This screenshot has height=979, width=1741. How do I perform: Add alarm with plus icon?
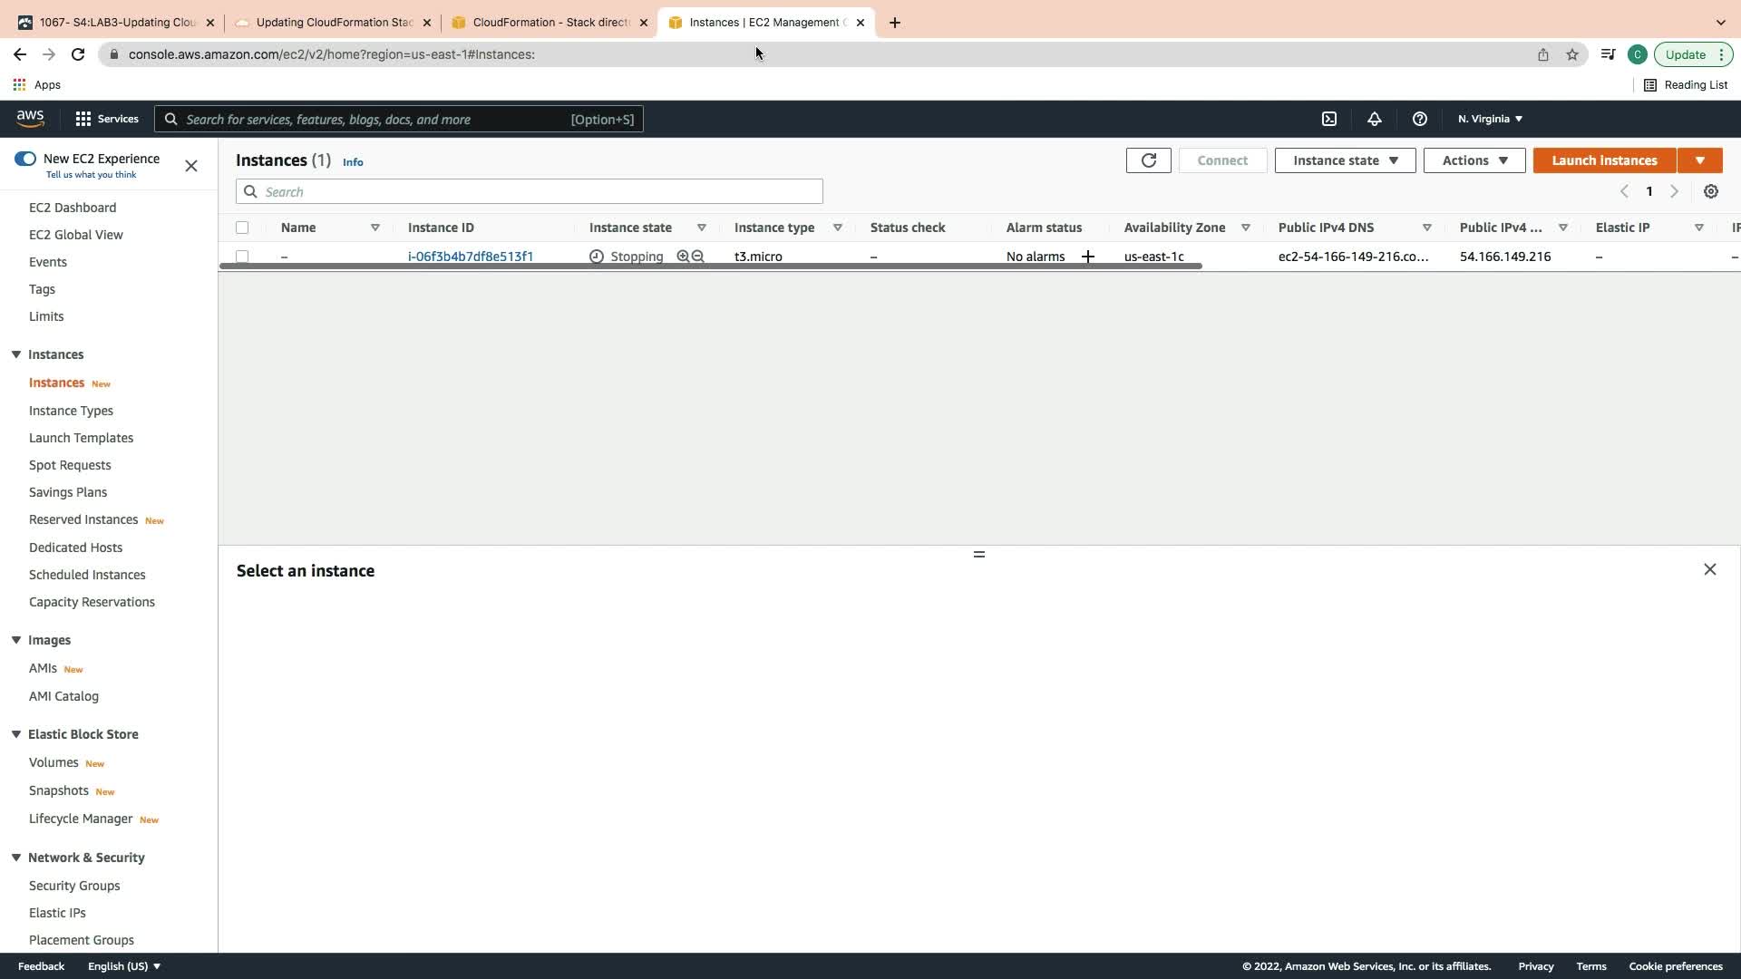click(x=1088, y=257)
